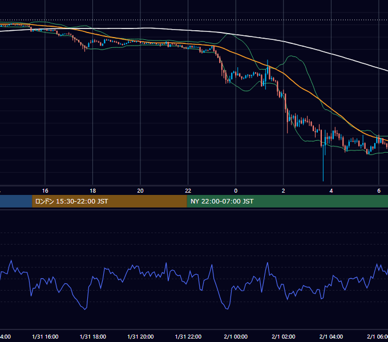Click time axis label 16 on price chart
The image size is (388, 342).
pos(45,191)
